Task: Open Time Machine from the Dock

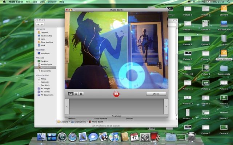Action: click(x=62, y=137)
